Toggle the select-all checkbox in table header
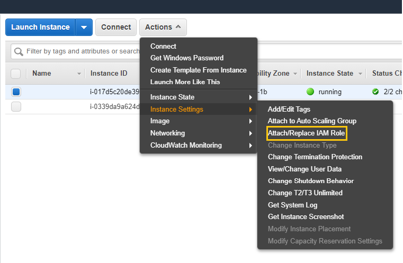403x263 pixels. point(16,74)
